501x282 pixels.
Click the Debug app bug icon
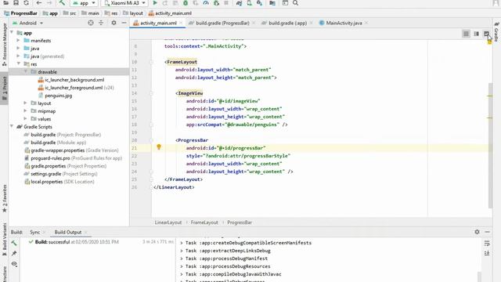[186, 3]
